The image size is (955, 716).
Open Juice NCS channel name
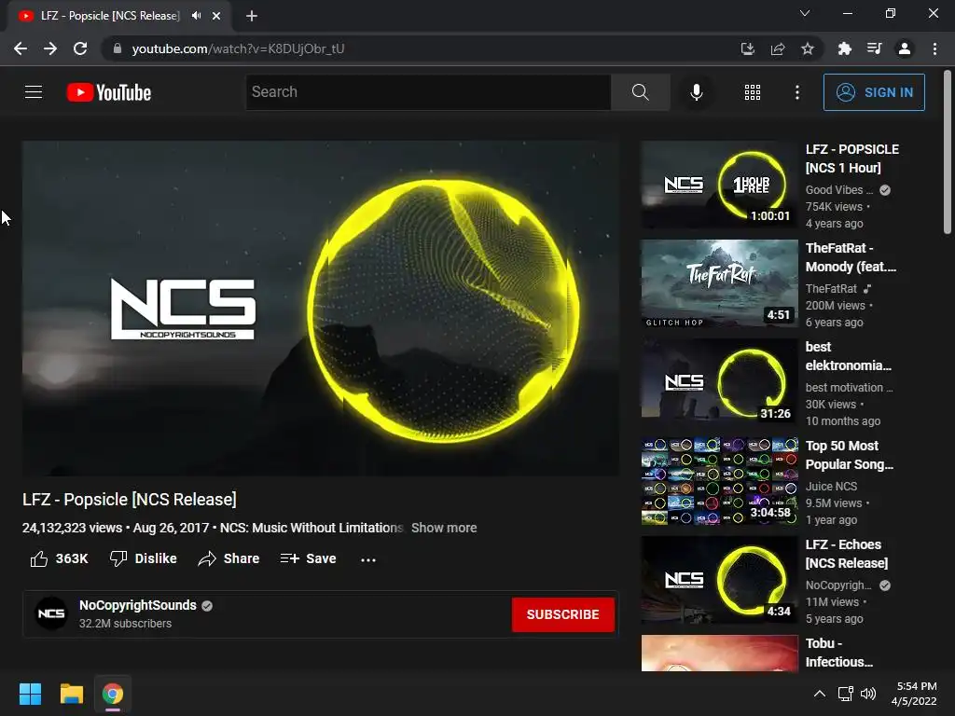click(x=831, y=487)
